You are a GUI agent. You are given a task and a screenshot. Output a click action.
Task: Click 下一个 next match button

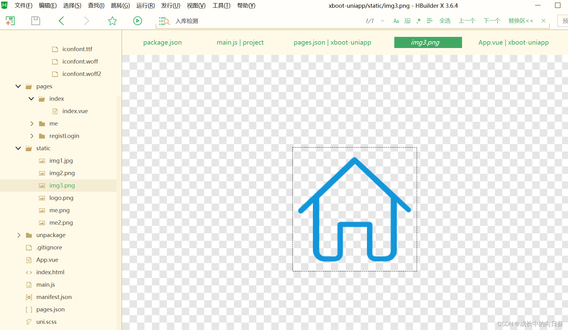click(492, 21)
